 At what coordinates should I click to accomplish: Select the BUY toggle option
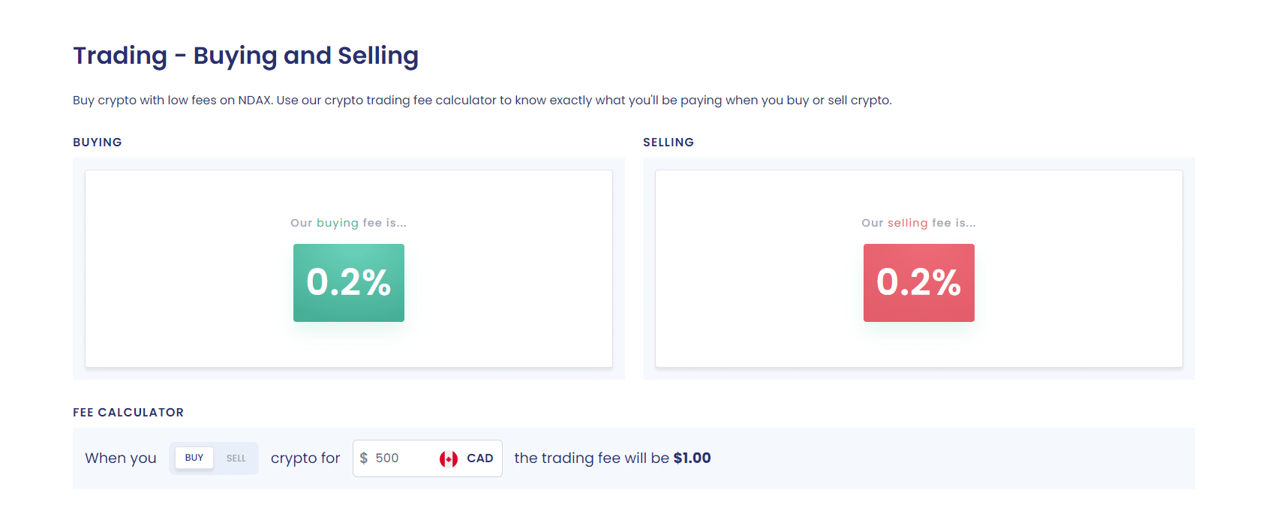[x=194, y=458]
